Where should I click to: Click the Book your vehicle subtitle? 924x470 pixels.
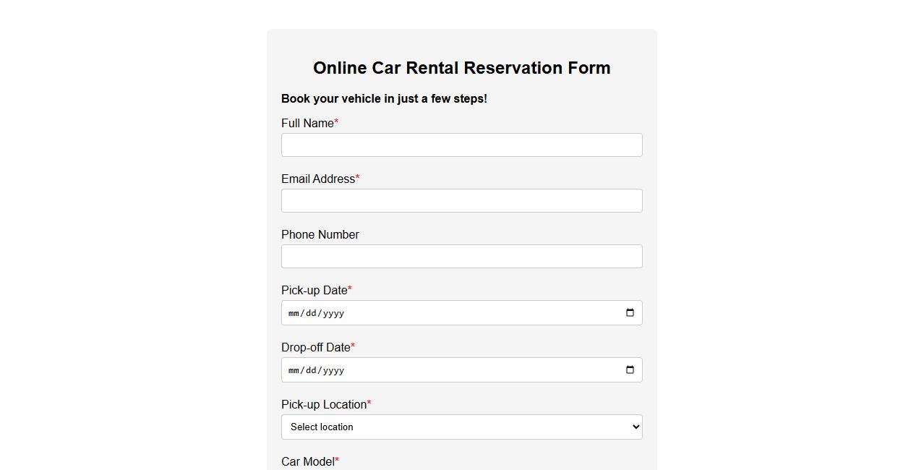(x=383, y=98)
